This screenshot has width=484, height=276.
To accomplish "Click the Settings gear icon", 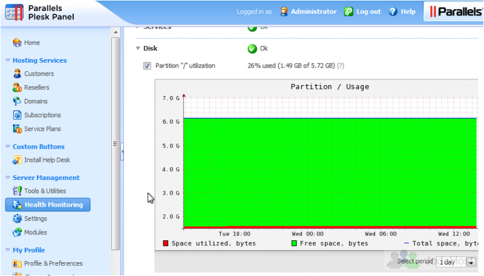I will tap(17, 219).
